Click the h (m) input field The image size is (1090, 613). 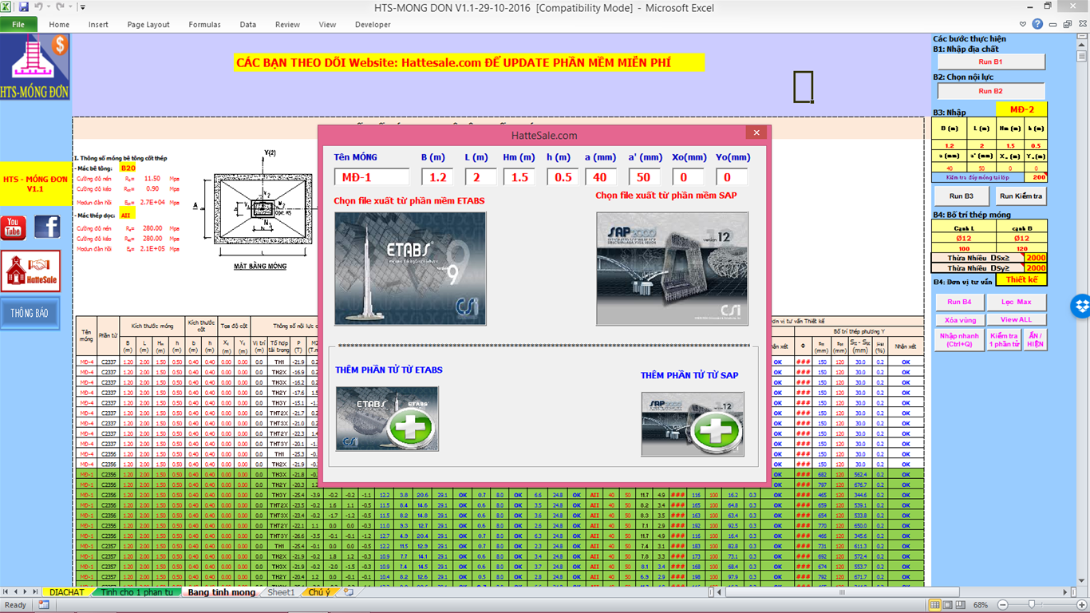click(x=563, y=177)
